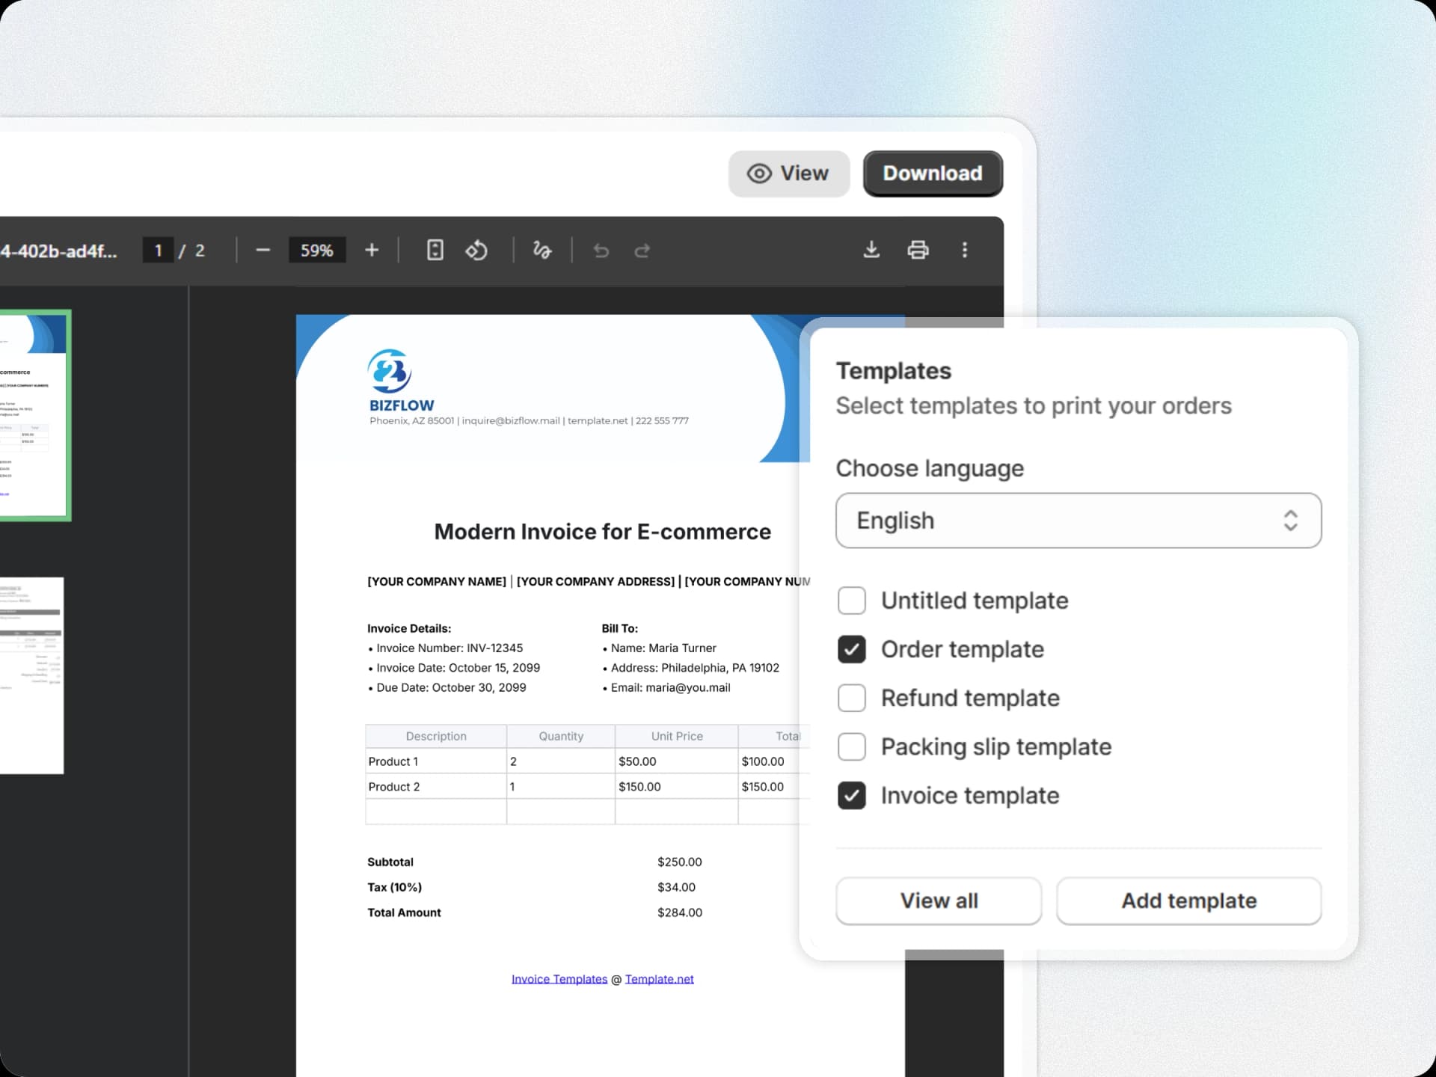Activate the annotate/draw tool
The width and height of the screenshot is (1436, 1077).
(x=542, y=251)
